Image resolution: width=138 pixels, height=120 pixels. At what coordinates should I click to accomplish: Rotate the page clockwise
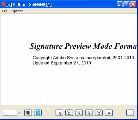coord(109,113)
